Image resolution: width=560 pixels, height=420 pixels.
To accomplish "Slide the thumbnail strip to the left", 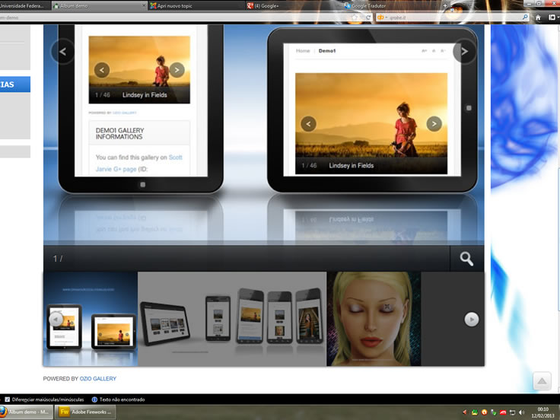I will pos(56,320).
